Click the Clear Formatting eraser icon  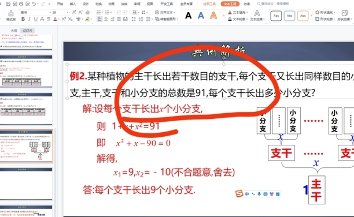[x=87, y=12]
